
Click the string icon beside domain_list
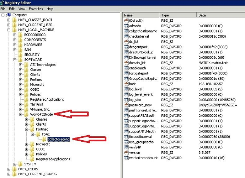(x=126, y=63)
